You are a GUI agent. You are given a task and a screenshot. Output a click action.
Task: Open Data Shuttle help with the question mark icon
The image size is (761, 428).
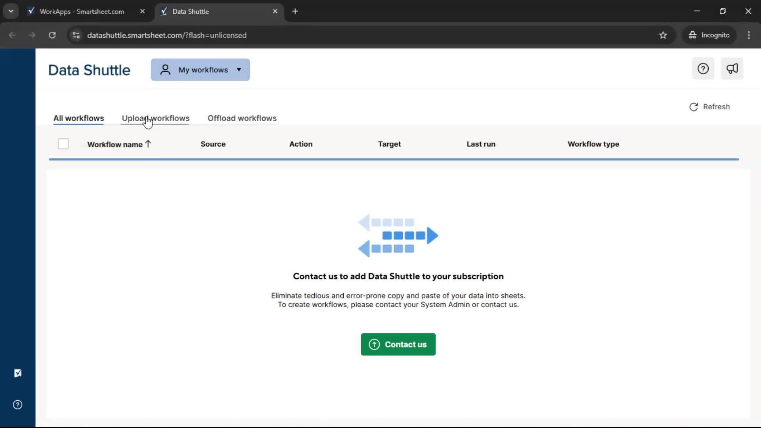703,69
